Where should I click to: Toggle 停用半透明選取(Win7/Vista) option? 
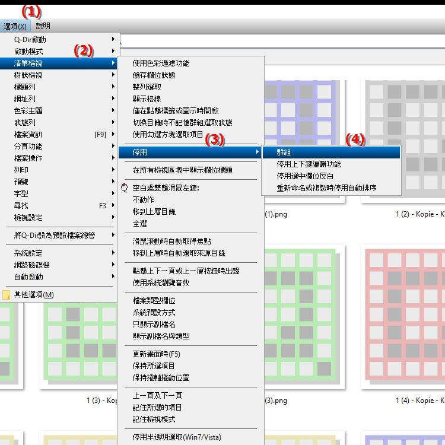tap(190, 437)
